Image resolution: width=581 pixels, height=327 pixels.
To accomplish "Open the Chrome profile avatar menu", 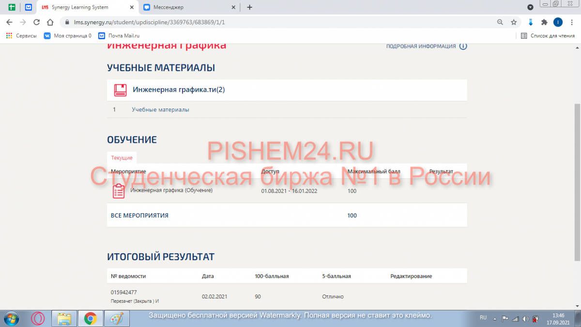I will (x=558, y=22).
